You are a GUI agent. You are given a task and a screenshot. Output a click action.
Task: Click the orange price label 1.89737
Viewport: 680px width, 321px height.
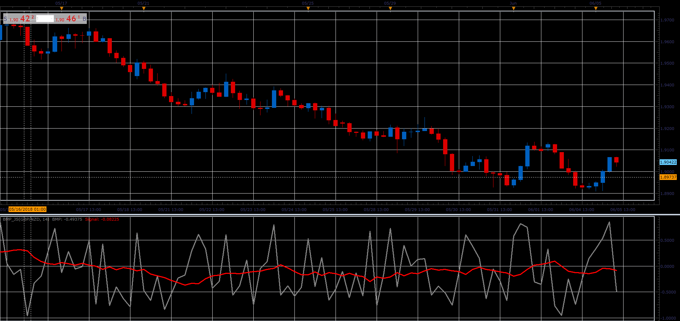pos(668,177)
